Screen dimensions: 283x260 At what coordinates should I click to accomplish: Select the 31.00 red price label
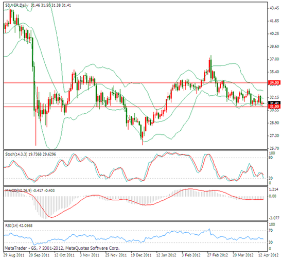tap(275, 107)
